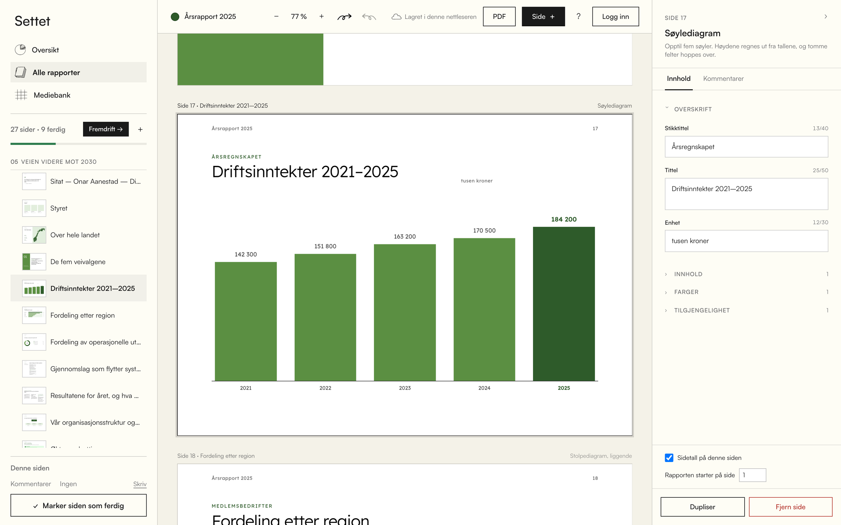Zoom in with the plus icon
The height and width of the screenshot is (525, 841).
(x=321, y=16)
